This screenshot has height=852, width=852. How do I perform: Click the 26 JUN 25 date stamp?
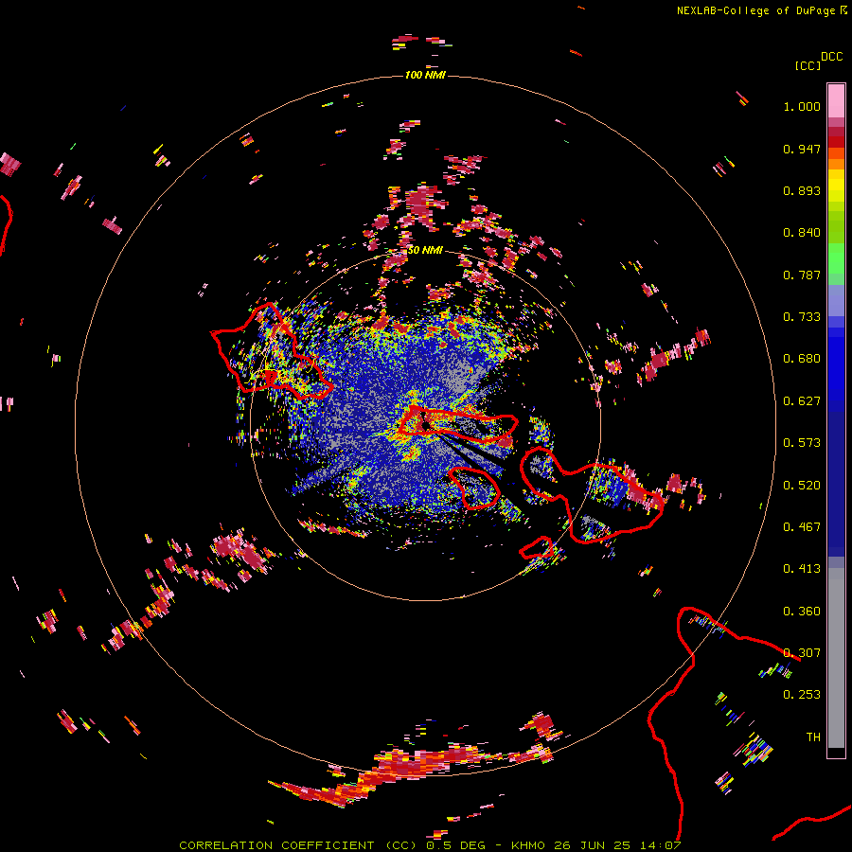coord(593,845)
